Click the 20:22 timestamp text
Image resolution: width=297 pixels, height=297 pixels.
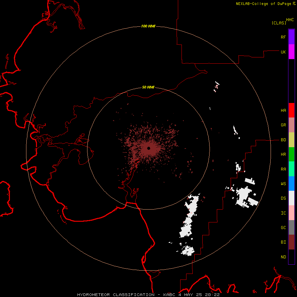coord(212,295)
